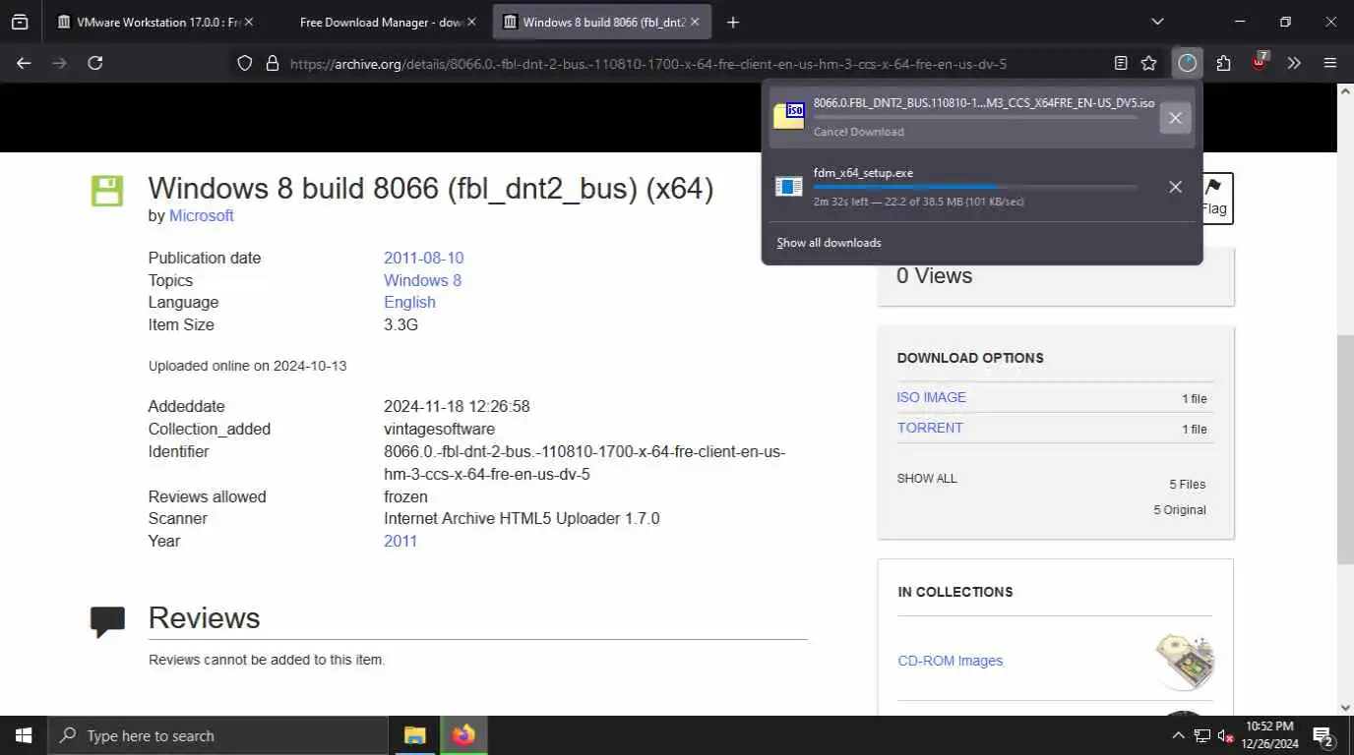Click the page vertical scrollbar thumb
The height and width of the screenshot is (755, 1354).
click(x=1345, y=449)
